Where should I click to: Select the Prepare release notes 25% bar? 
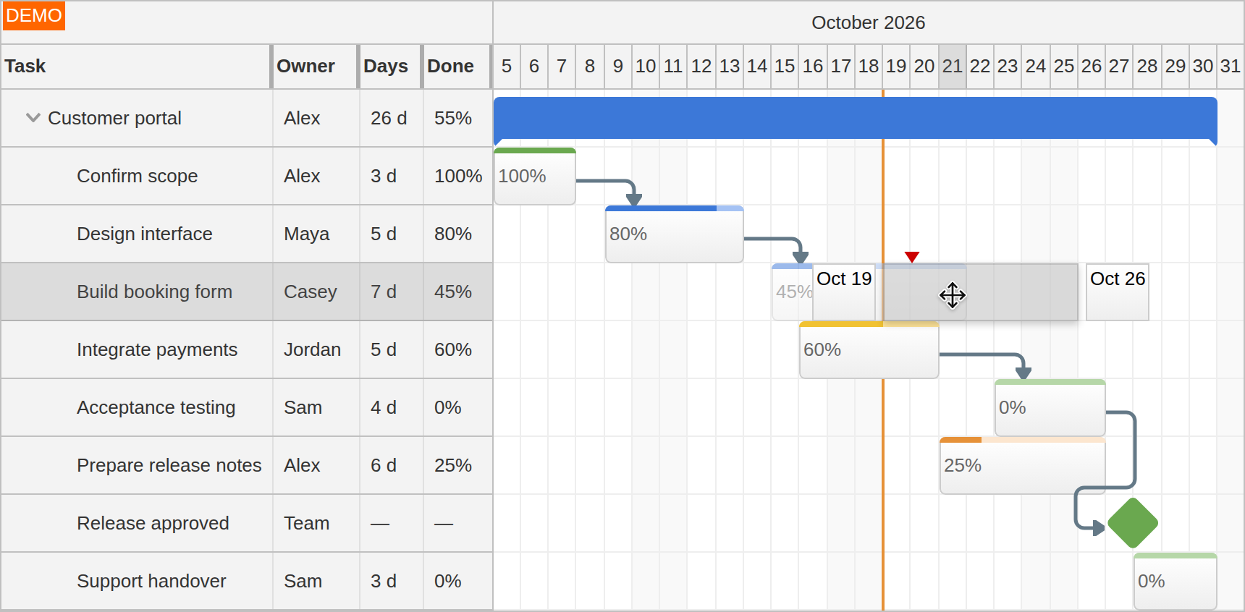point(1023,465)
